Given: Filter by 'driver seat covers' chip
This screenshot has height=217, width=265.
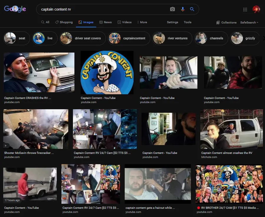Looking at the screenshot, I should (x=82, y=38).
